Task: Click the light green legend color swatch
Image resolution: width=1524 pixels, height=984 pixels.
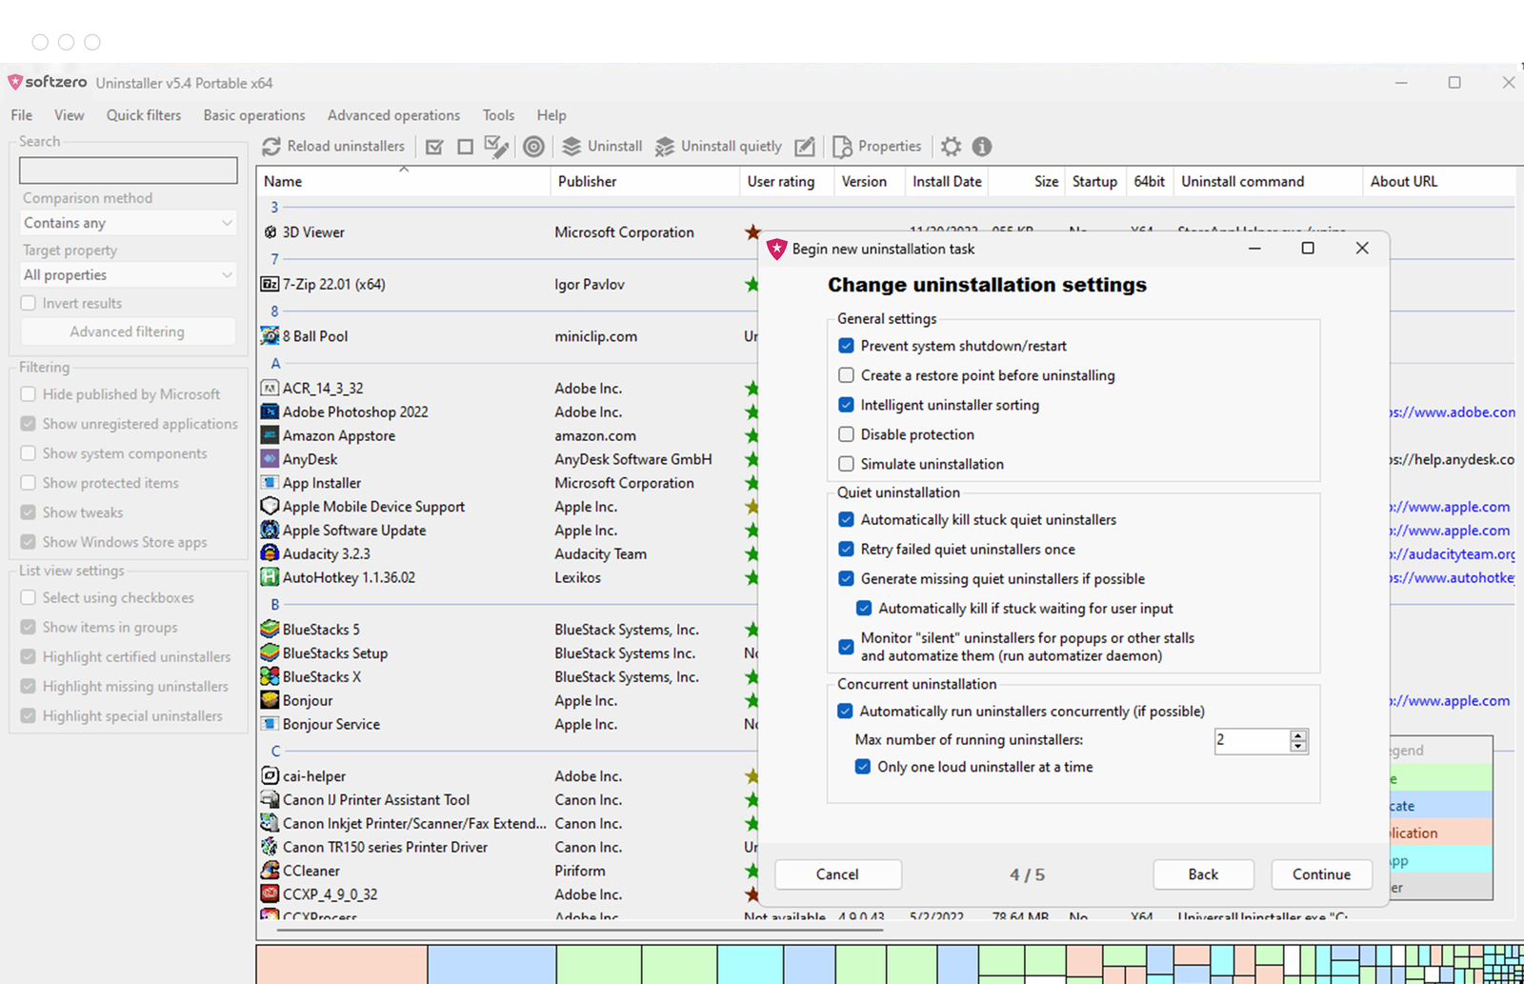Action: [1438, 777]
